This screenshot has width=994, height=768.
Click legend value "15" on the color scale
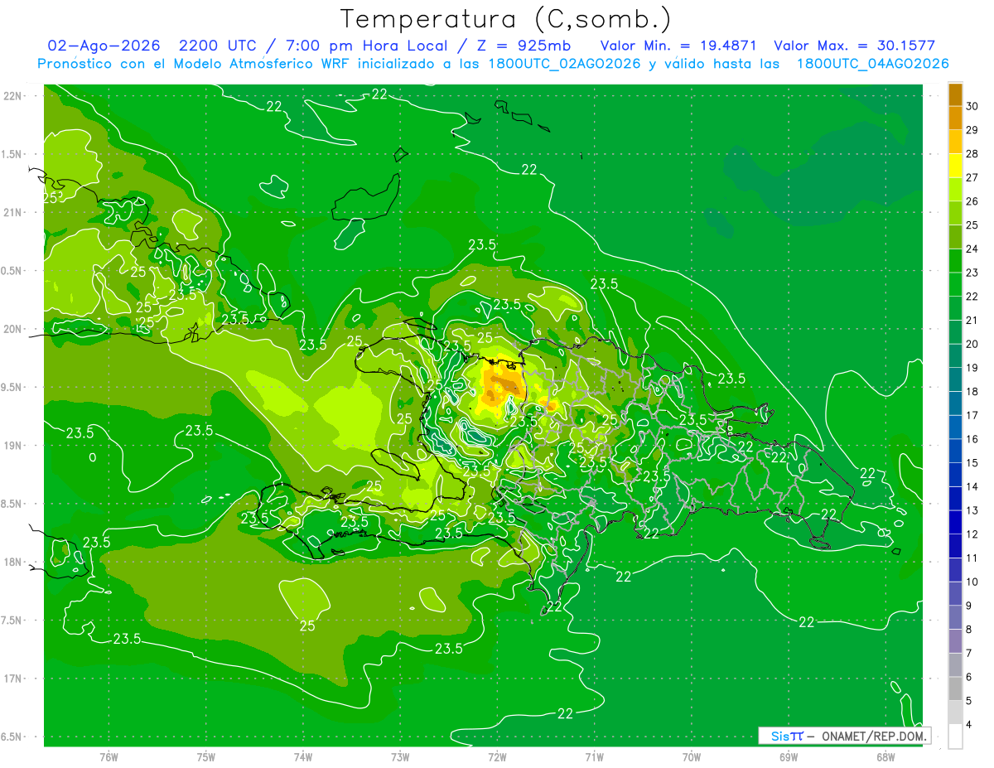tap(972, 463)
